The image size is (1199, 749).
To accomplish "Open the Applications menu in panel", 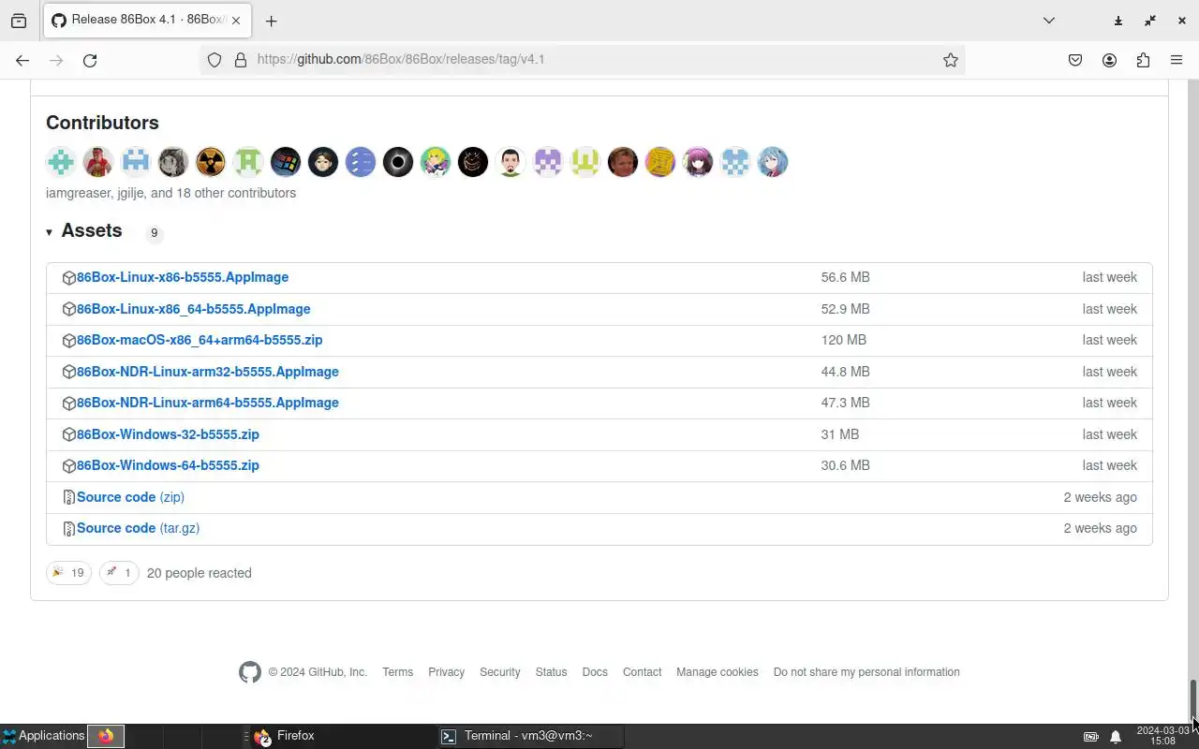I will tap(43, 736).
